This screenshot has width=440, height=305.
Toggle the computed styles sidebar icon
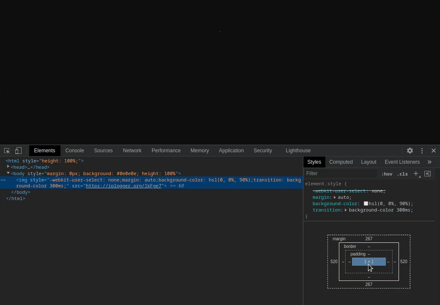[x=427, y=173]
